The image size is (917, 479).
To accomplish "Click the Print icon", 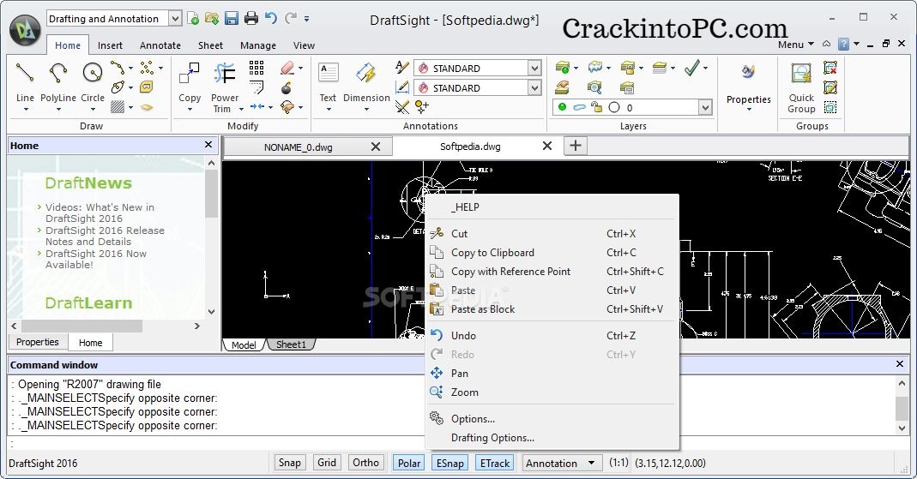I will [250, 18].
